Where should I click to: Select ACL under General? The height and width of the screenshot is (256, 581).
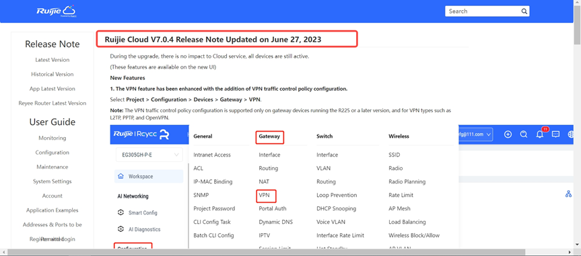click(198, 169)
